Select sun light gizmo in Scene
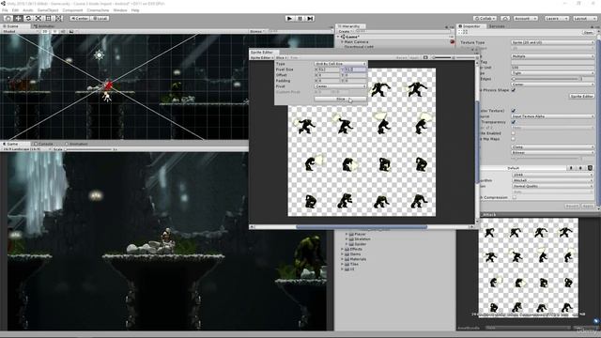The height and width of the screenshot is (338, 601). [99, 55]
